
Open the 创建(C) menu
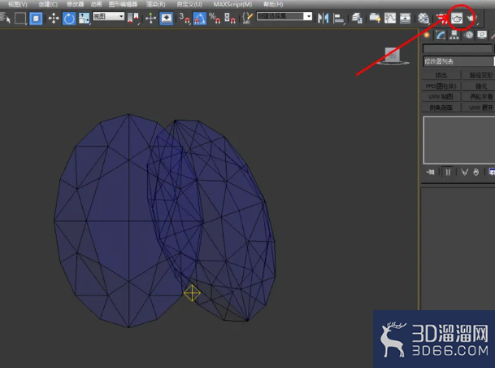tap(48, 4)
